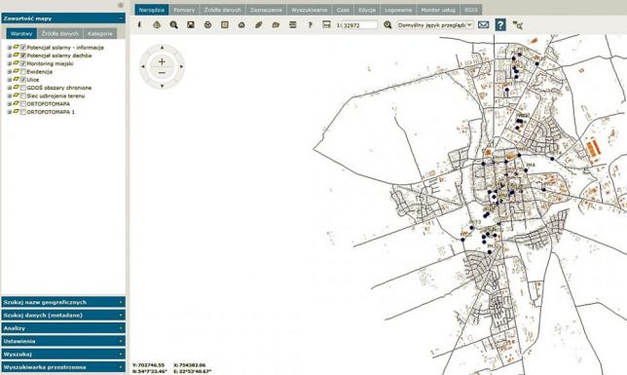Image resolution: width=627 pixels, height=375 pixels.
Task: Switch to Źródła danych tab in layers panel
Action: (60, 34)
